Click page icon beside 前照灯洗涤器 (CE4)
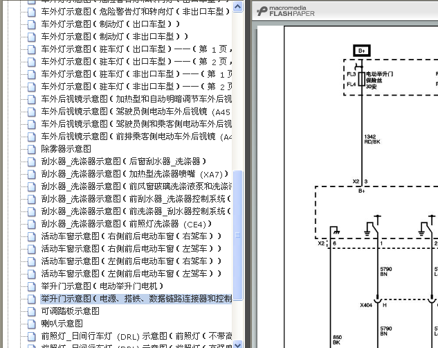The width and height of the screenshot is (438, 348). click(32, 224)
